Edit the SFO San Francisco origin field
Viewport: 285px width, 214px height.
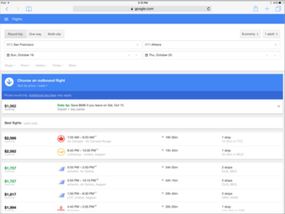pos(73,45)
